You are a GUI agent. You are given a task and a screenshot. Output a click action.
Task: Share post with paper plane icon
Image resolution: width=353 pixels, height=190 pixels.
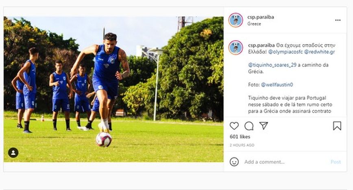[264, 126]
